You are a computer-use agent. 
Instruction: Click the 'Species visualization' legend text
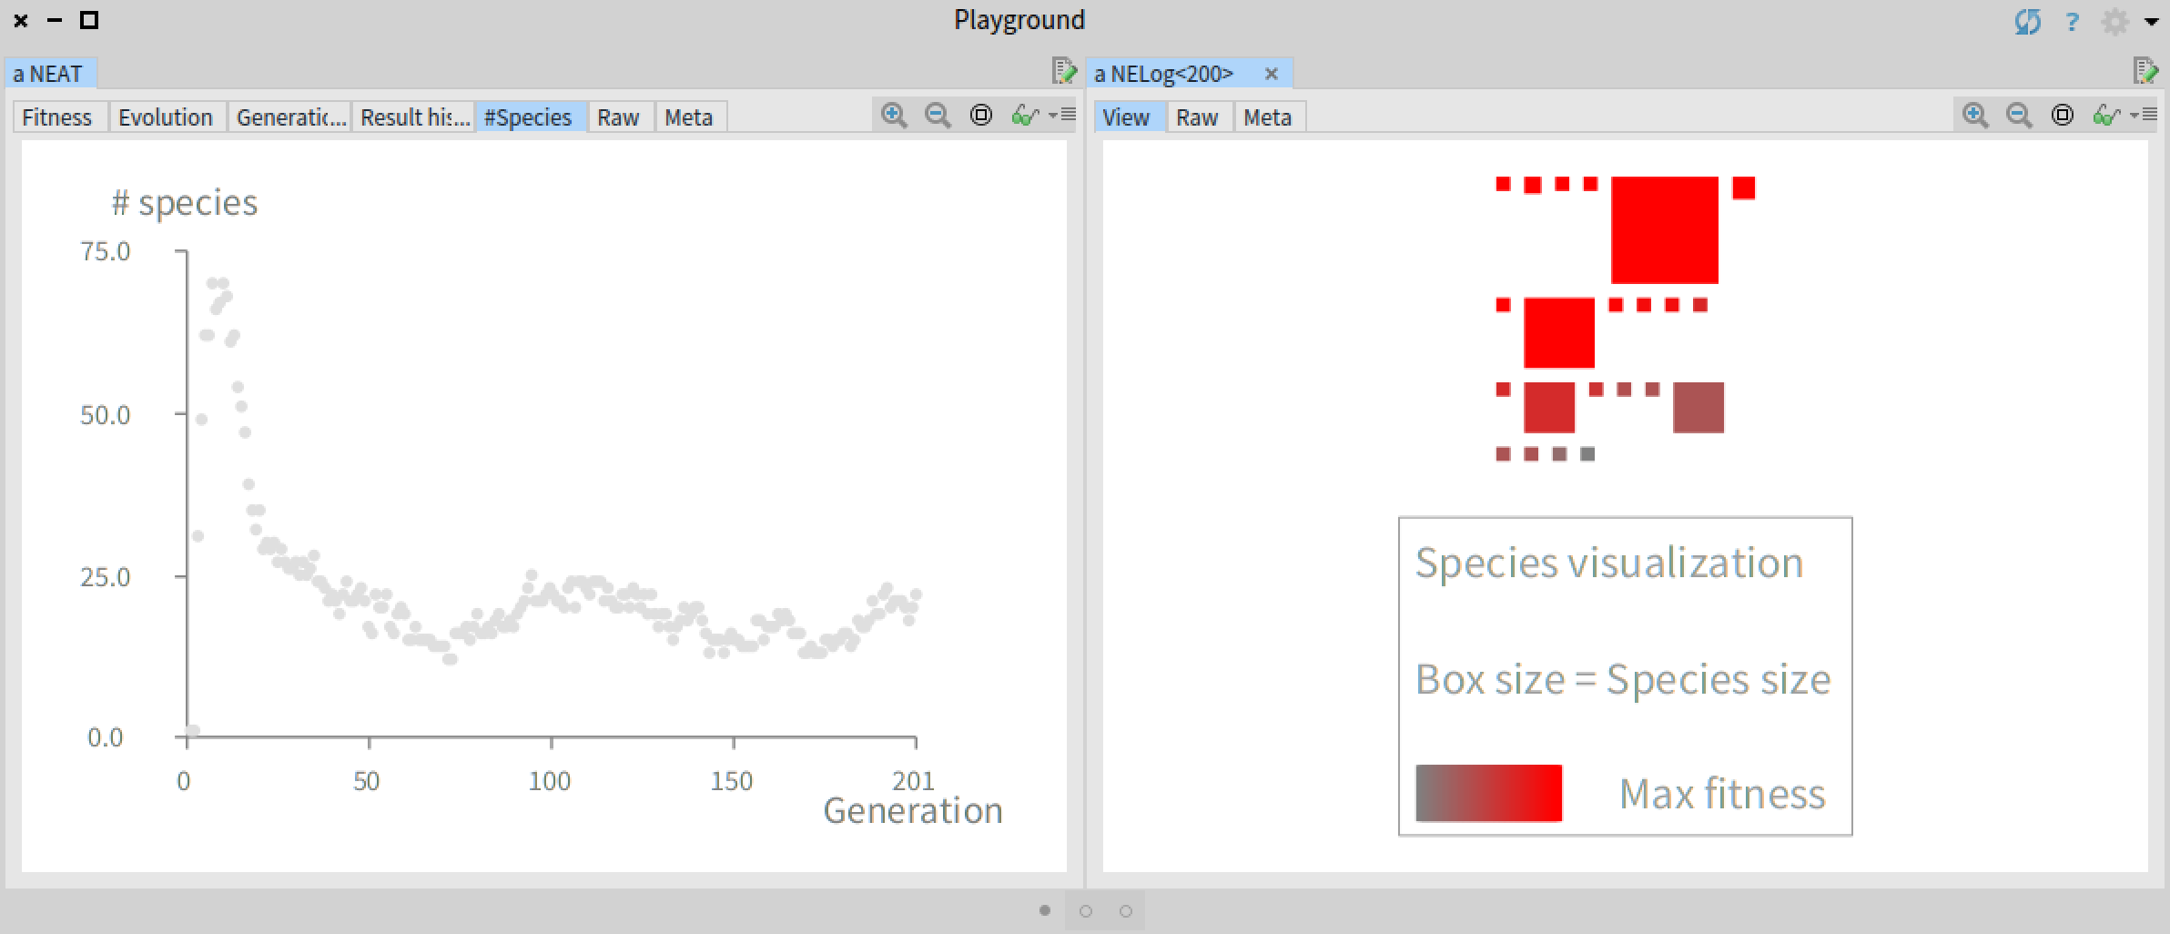(x=1609, y=563)
